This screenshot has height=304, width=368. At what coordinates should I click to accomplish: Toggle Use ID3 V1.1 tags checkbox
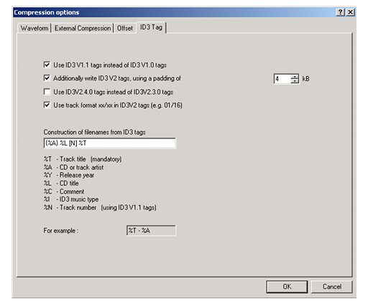click(47, 65)
